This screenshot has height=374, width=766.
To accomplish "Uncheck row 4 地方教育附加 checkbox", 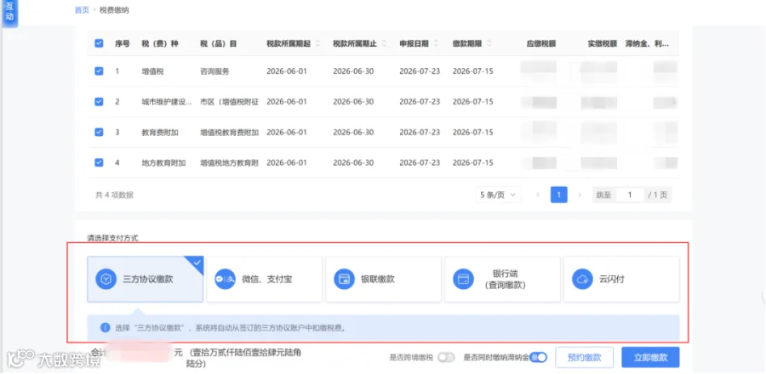I will click(99, 162).
